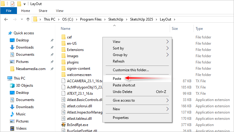Screen dimensions: 234x132
Task: Expand chevron after Program Files breadcrumb
Action: click(x=105, y=19)
